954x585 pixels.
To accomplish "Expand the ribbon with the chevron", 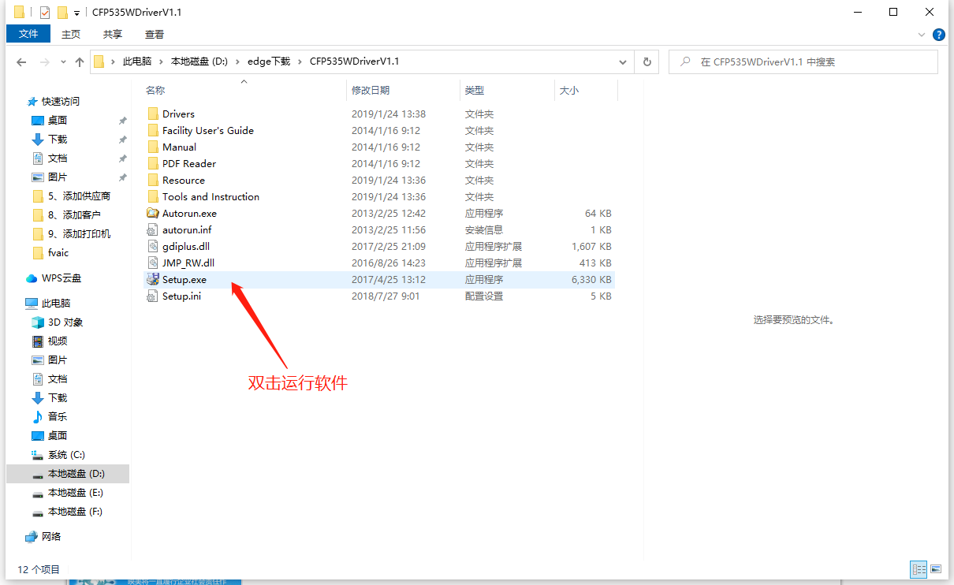I will point(922,35).
